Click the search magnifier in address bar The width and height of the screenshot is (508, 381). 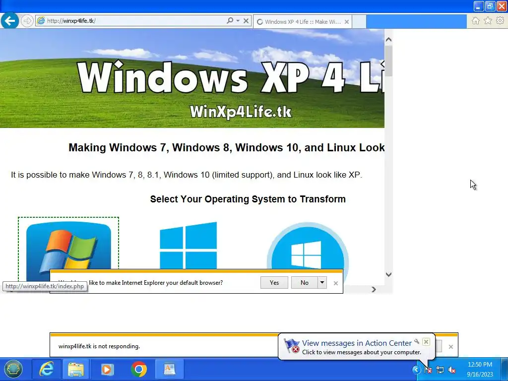[230, 21]
